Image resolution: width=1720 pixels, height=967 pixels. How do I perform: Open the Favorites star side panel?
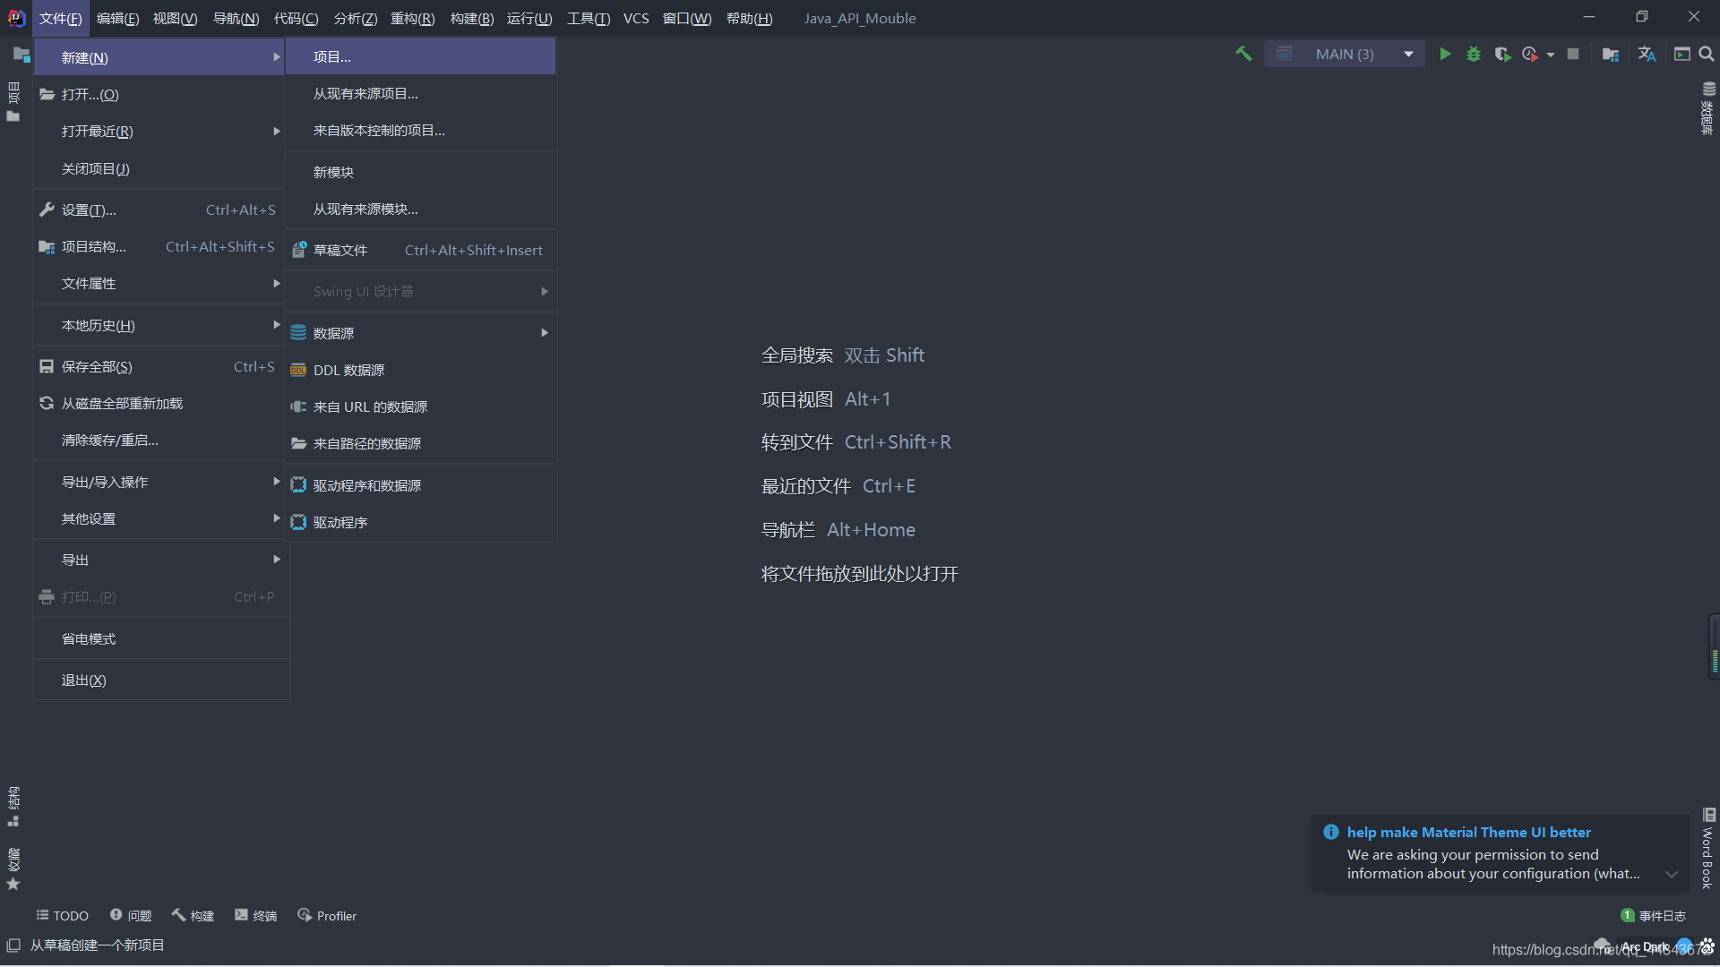(x=13, y=869)
